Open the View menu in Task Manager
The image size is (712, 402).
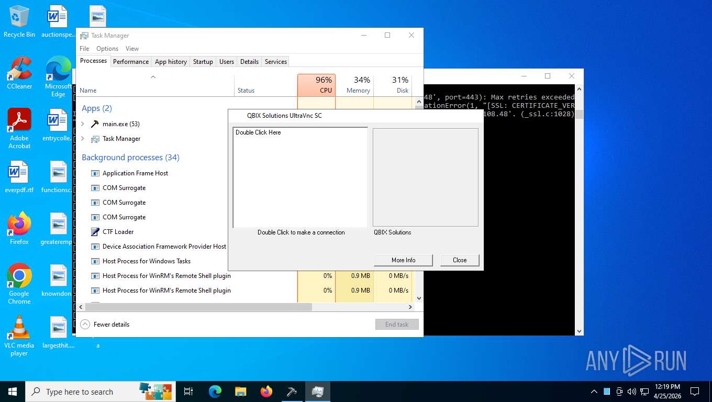pyautogui.click(x=132, y=49)
